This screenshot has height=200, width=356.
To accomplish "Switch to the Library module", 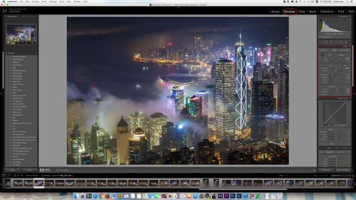I will [x=275, y=12].
